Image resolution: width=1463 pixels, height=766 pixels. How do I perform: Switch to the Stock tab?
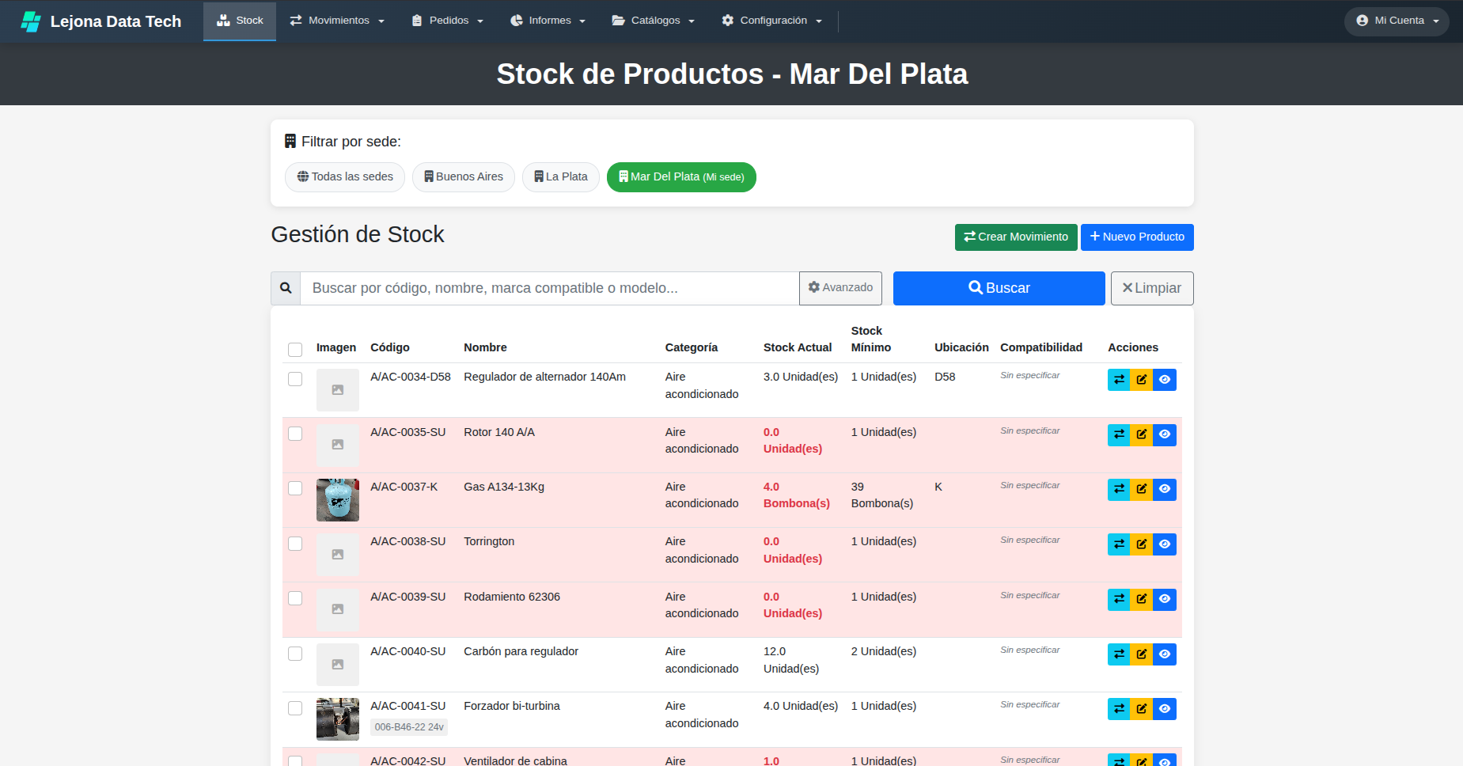pos(239,21)
